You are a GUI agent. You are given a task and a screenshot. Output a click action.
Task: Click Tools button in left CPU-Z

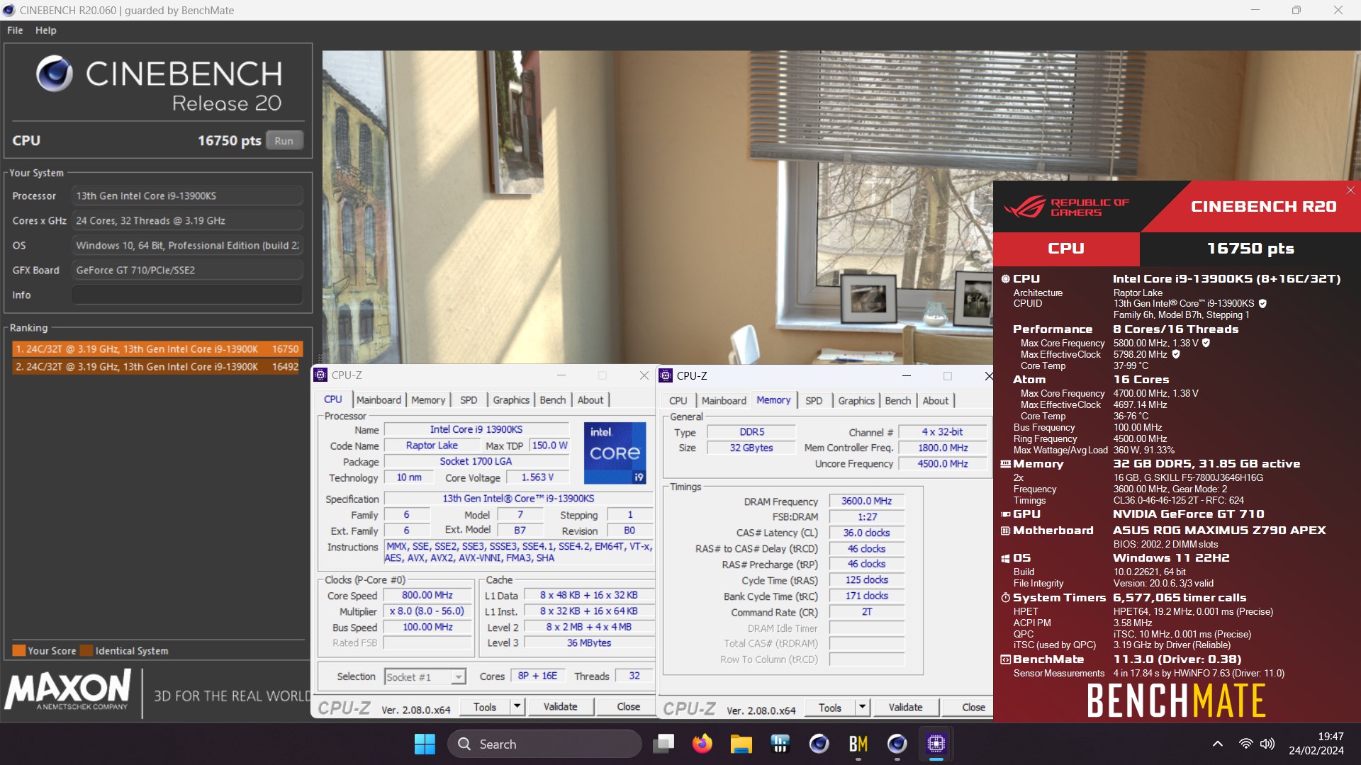point(485,706)
